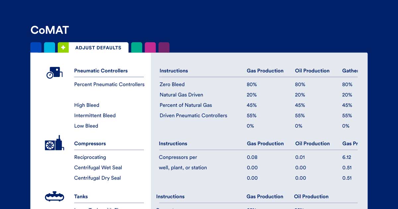
Task: Click the tank icon
Action: coord(54,197)
